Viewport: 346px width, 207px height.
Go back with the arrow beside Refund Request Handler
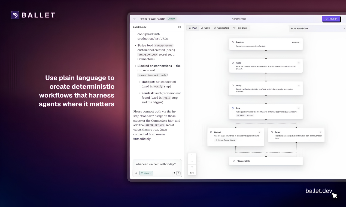coord(134,19)
